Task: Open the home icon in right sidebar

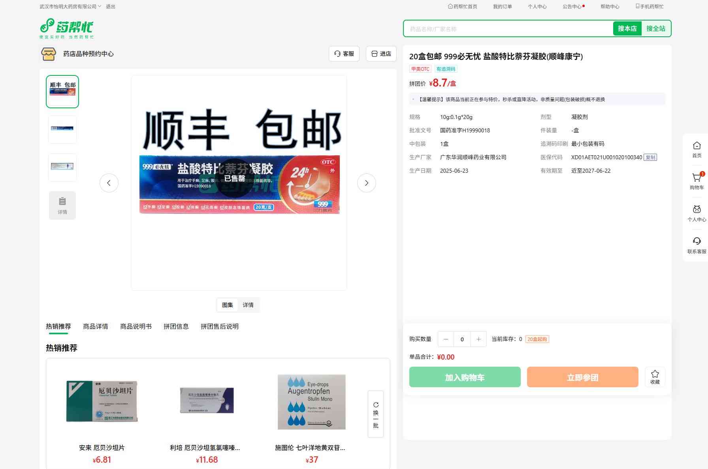Action: coord(697,146)
